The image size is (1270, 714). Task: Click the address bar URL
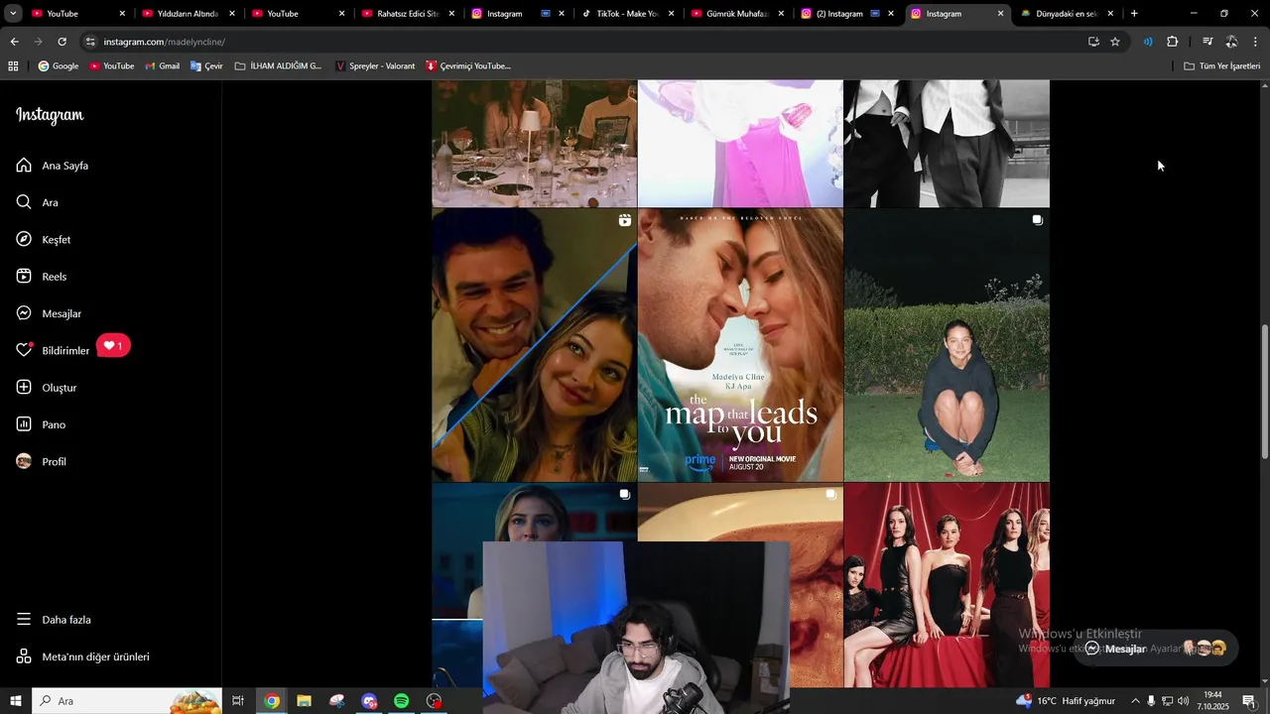pyautogui.click(x=165, y=42)
